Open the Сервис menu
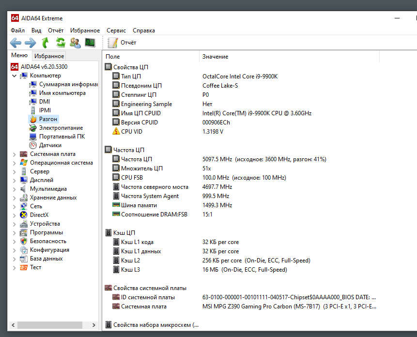 click(116, 31)
